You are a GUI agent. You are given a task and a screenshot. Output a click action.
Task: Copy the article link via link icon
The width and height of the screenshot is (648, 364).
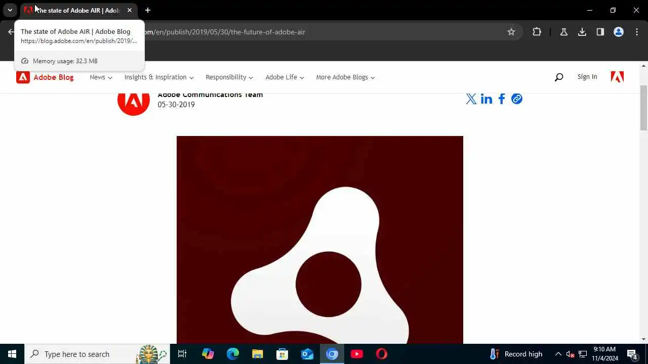(x=517, y=99)
